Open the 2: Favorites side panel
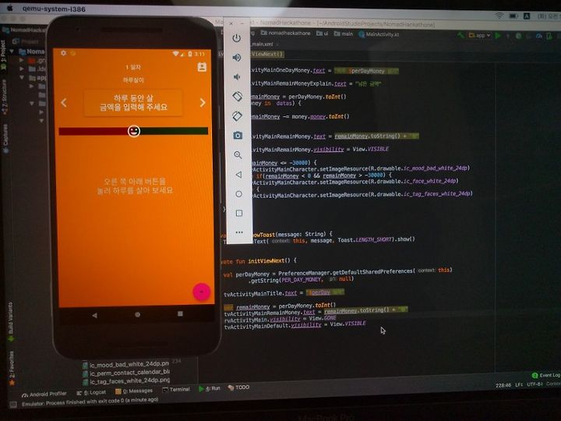Image resolution: width=561 pixels, height=421 pixels. (12, 368)
